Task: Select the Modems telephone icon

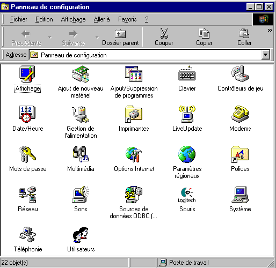Action: 240,114
